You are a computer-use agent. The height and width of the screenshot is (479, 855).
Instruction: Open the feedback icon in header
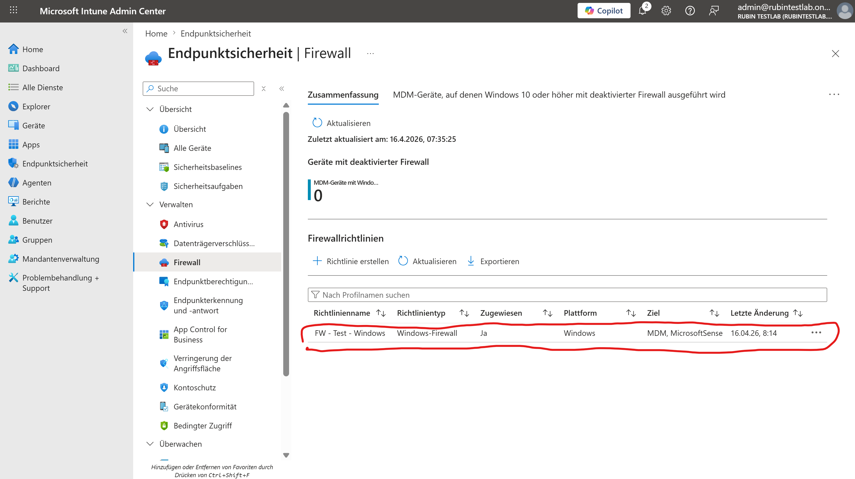[x=713, y=11]
